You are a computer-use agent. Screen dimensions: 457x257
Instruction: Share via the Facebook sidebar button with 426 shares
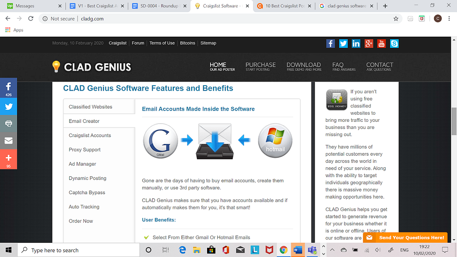(x=8, y=88)
